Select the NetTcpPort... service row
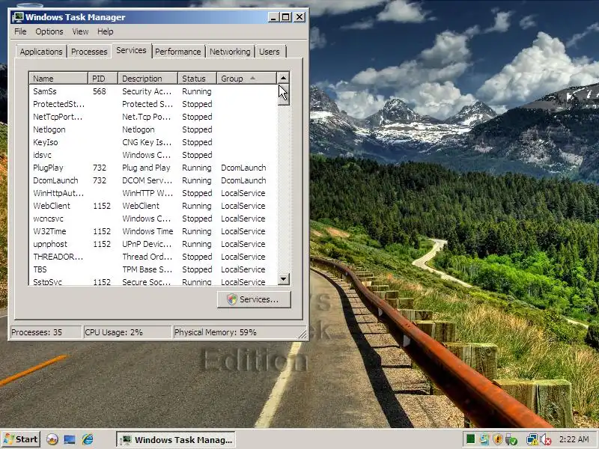The height and width of the screenshot is (449, 599). pos(153,117)
